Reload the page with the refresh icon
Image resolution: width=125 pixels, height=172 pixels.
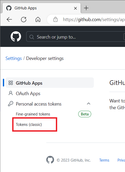(24, 20)
